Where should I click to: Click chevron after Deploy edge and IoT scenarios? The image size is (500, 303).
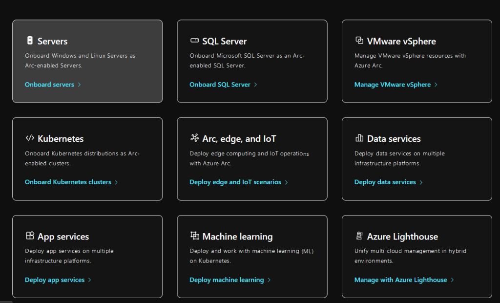click(286, 182)
